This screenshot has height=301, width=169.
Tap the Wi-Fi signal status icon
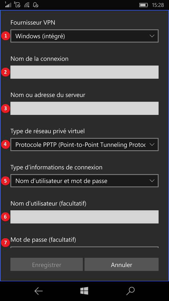point(27,5)
